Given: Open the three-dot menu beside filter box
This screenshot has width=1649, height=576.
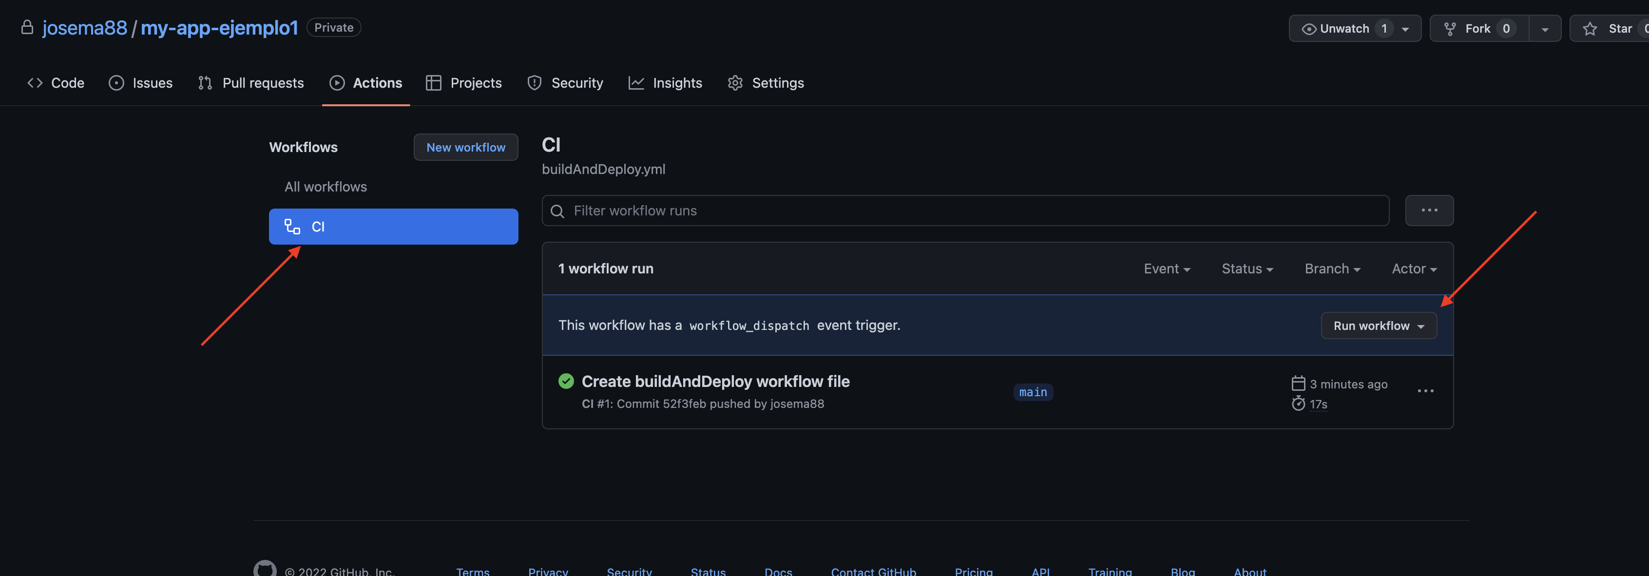Looking at the screenshot, I should 1428,211.
